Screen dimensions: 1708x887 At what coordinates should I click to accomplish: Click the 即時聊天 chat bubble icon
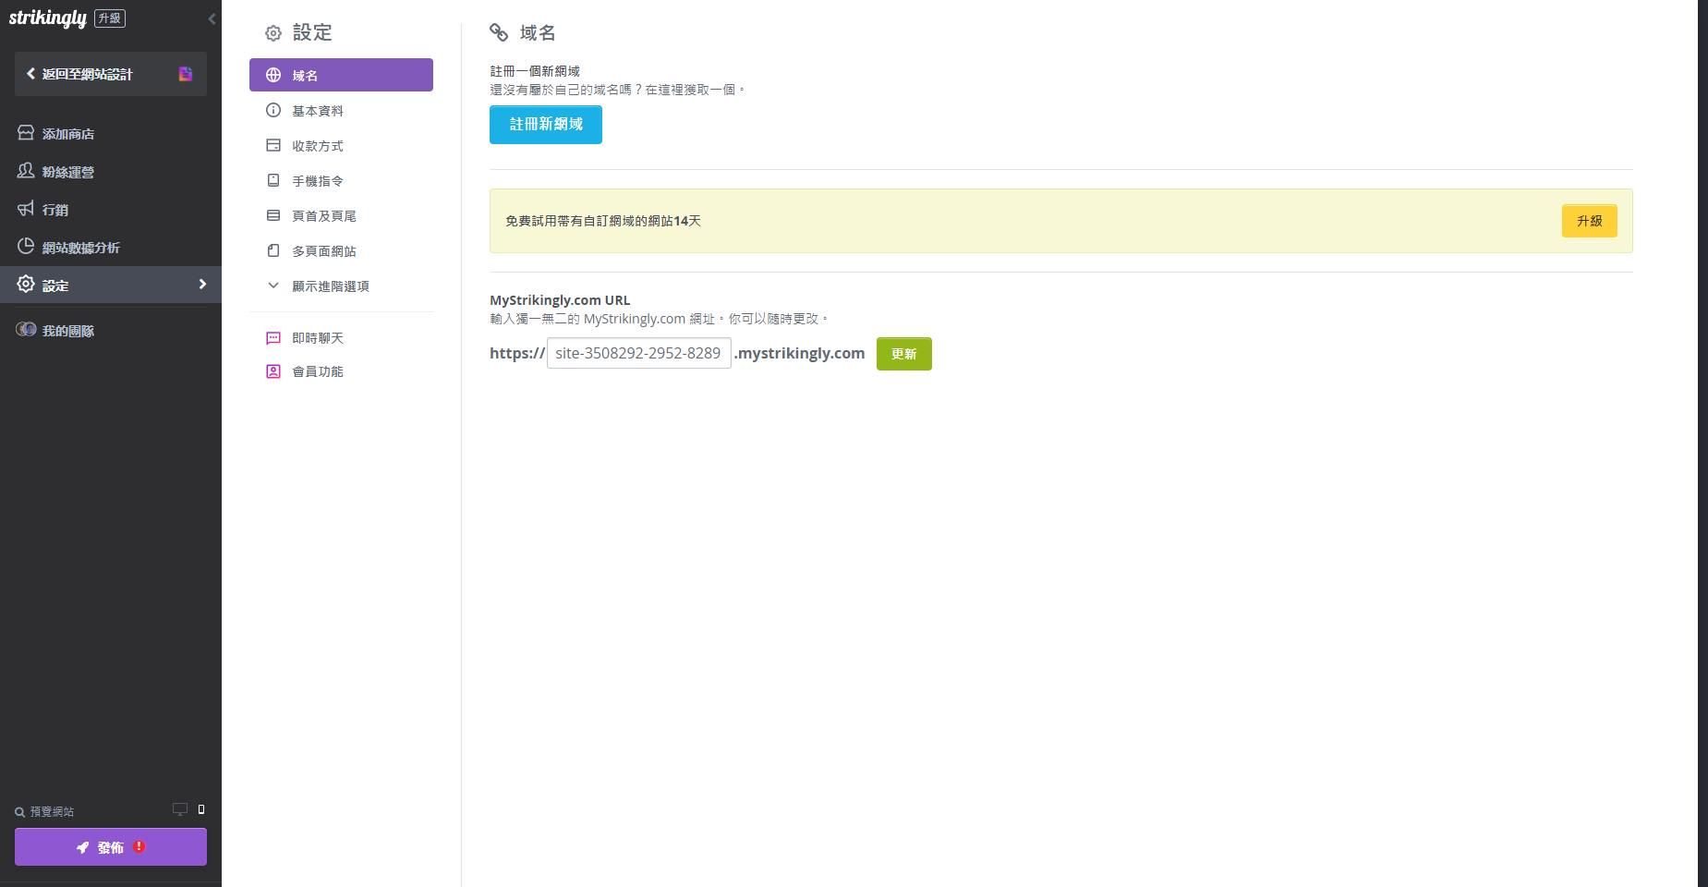(273, 338)
